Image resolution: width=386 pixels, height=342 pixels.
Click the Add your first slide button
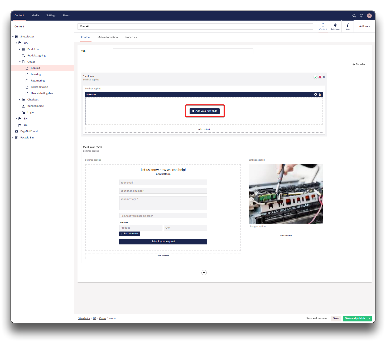click(205, 111)
